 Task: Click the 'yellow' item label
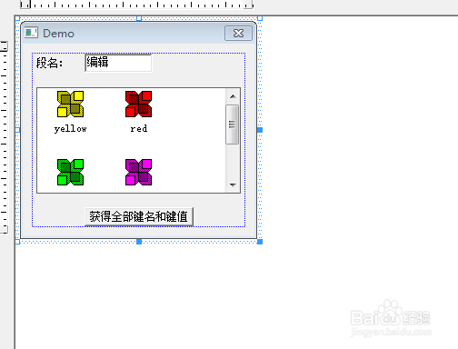(x=70, y=129)
